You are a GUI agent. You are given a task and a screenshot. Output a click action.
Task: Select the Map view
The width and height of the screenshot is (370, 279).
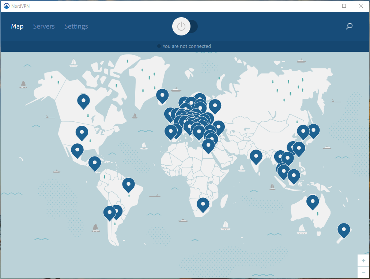tap(17, 26)
